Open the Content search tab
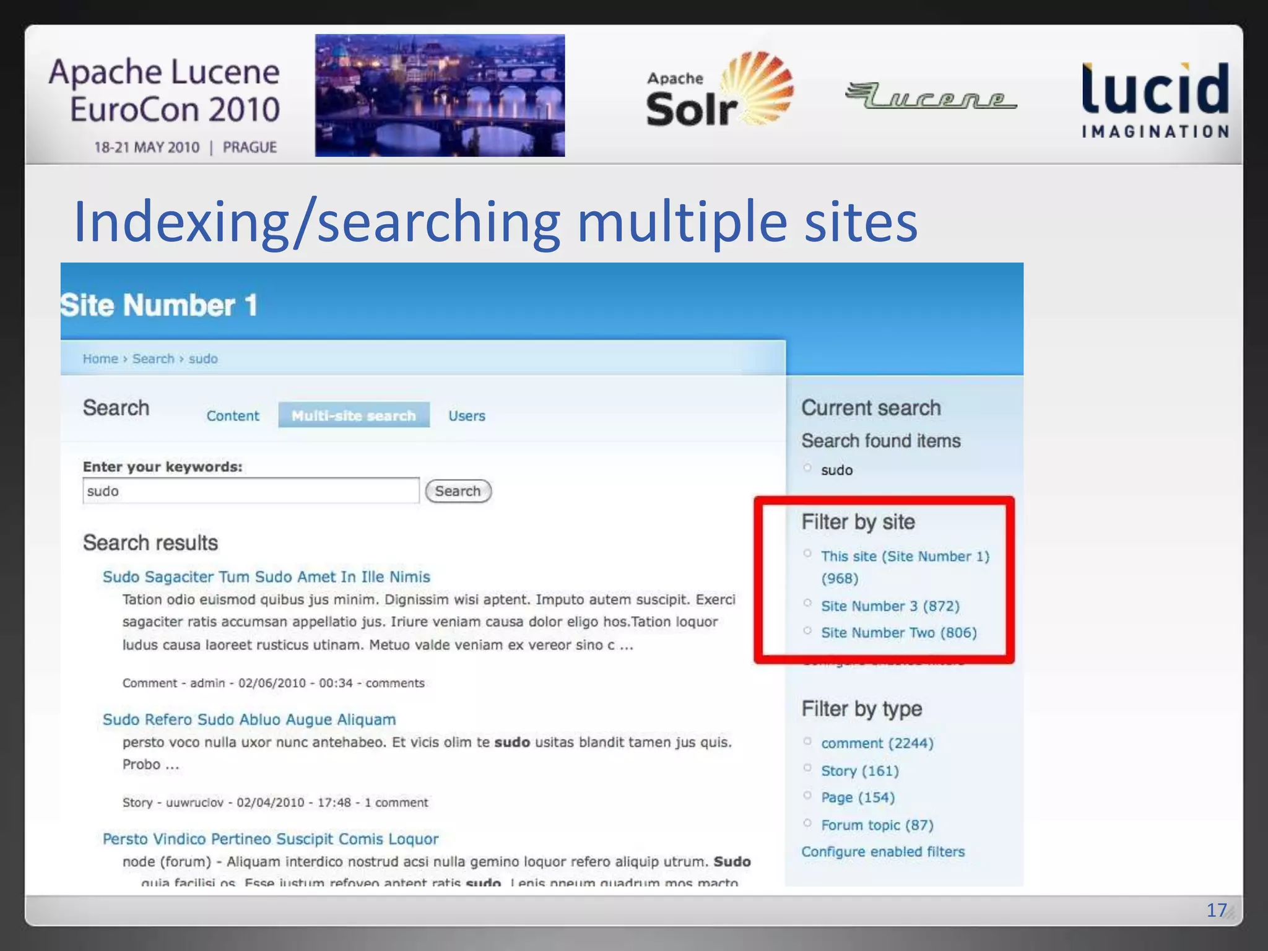Screen dimensions: 1268x951 tap(233, 415)
